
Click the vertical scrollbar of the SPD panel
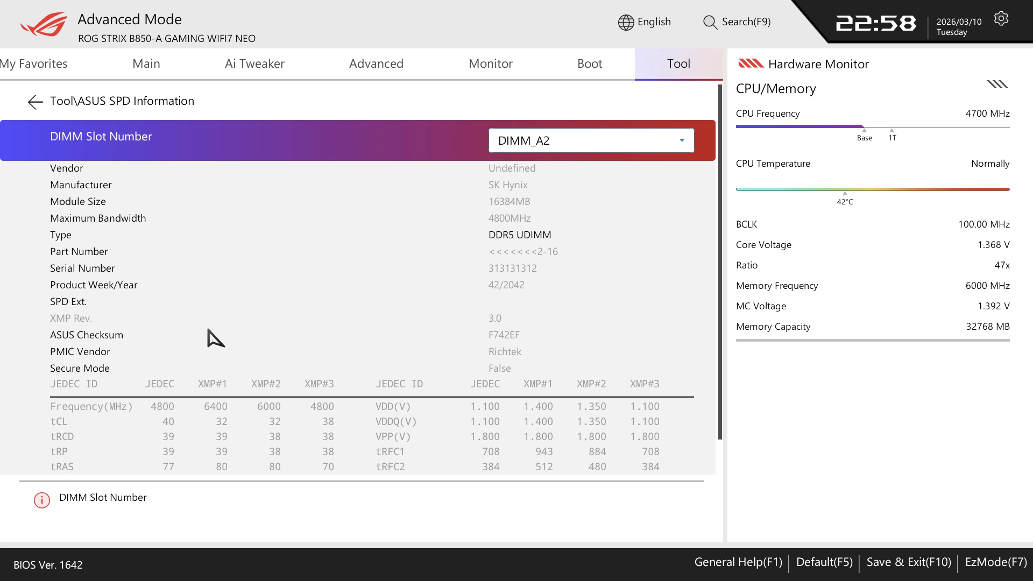click(720, 262)
